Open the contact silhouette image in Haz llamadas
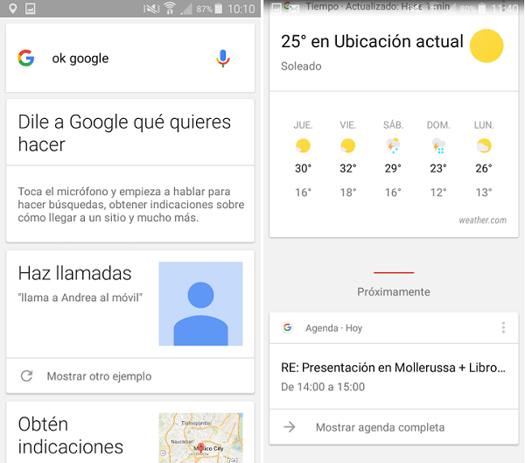 pyautogui.click(x=201, y=304)
